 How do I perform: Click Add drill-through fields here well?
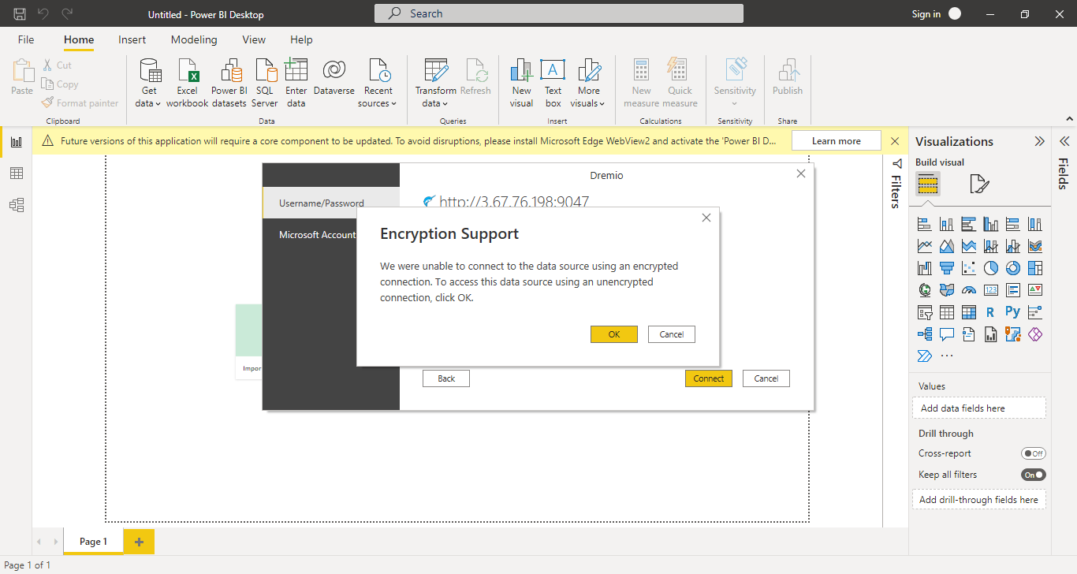coord(979,499)
